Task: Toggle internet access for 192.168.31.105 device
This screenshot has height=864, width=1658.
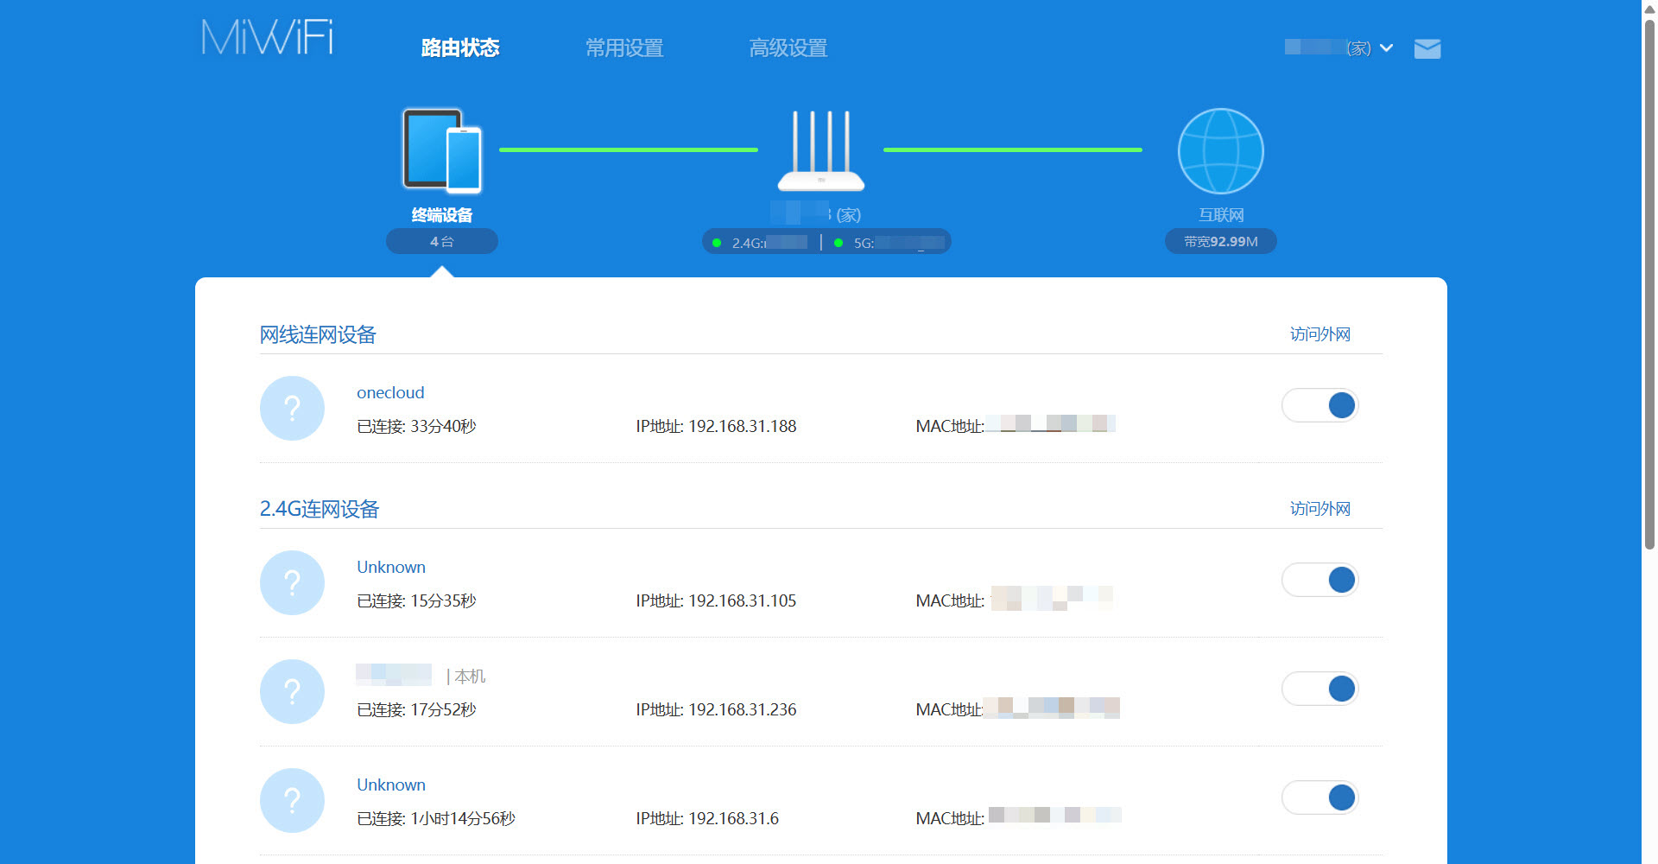Action: [x=1319, y=580]
